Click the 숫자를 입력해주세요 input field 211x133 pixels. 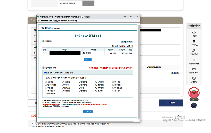tap(70, 4)
